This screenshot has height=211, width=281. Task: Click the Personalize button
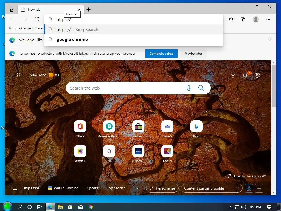[x=162, y=188]
